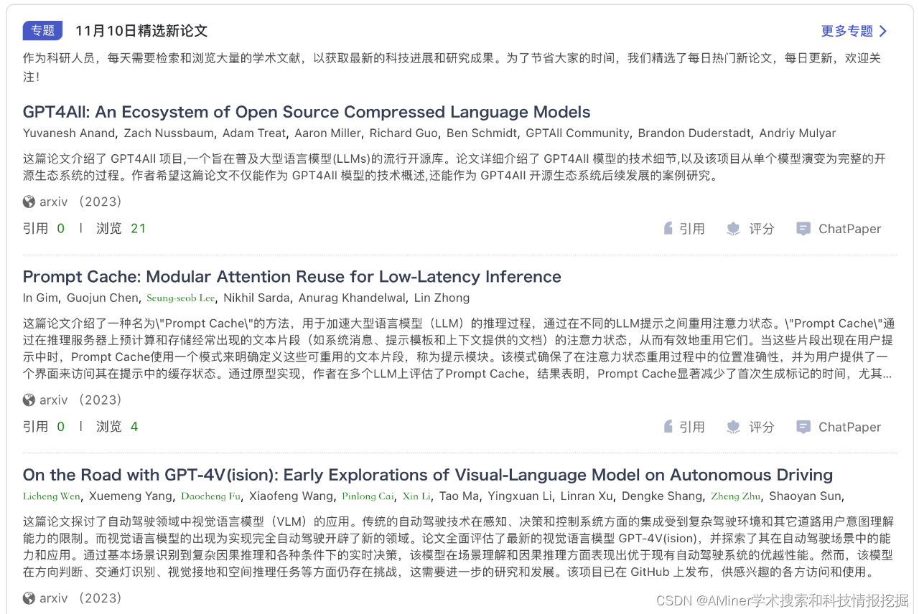Click 引用 label in GPT4All action row
The image size is (919, 614).
coord(692,229)
